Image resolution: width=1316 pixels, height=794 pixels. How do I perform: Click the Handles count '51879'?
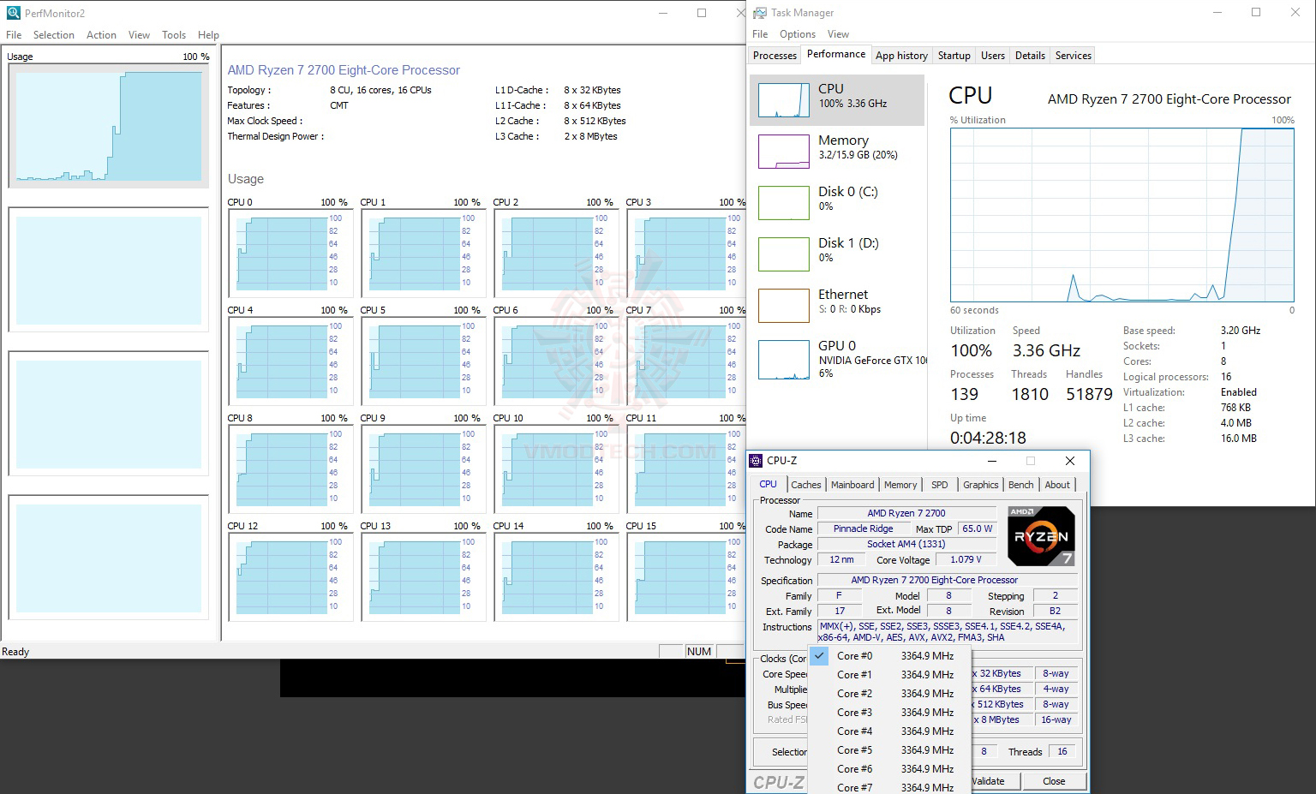pyautogui.click(x=1089, y=394)
